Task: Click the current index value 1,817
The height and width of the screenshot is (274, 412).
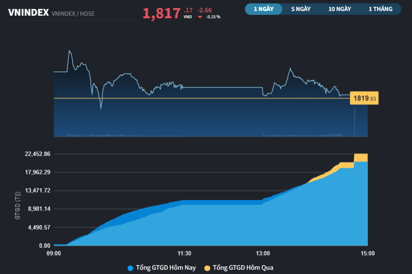Action: click(x=161, y=14)
